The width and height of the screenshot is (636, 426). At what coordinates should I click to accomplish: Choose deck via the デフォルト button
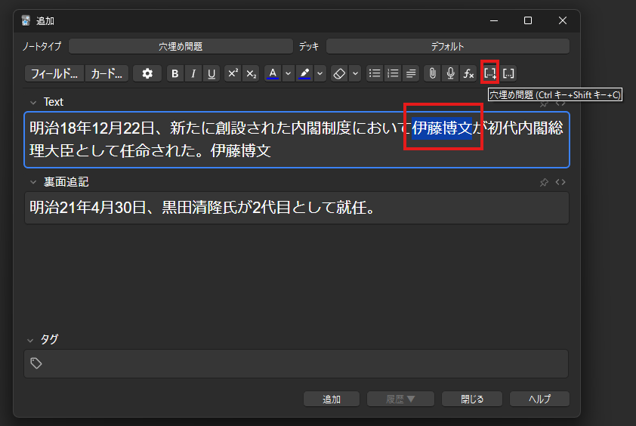[x=447, y=46]
